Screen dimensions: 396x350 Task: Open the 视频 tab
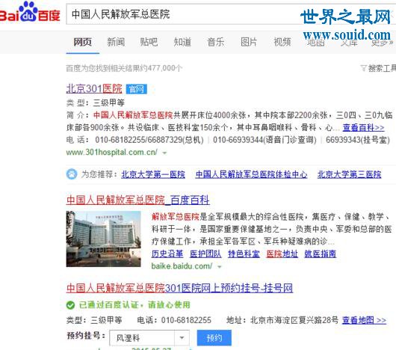282,42
